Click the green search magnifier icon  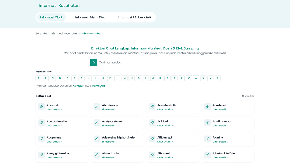[94, 63]
